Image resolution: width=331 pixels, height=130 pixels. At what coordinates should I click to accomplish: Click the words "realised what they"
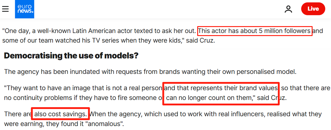pos(297,114)
